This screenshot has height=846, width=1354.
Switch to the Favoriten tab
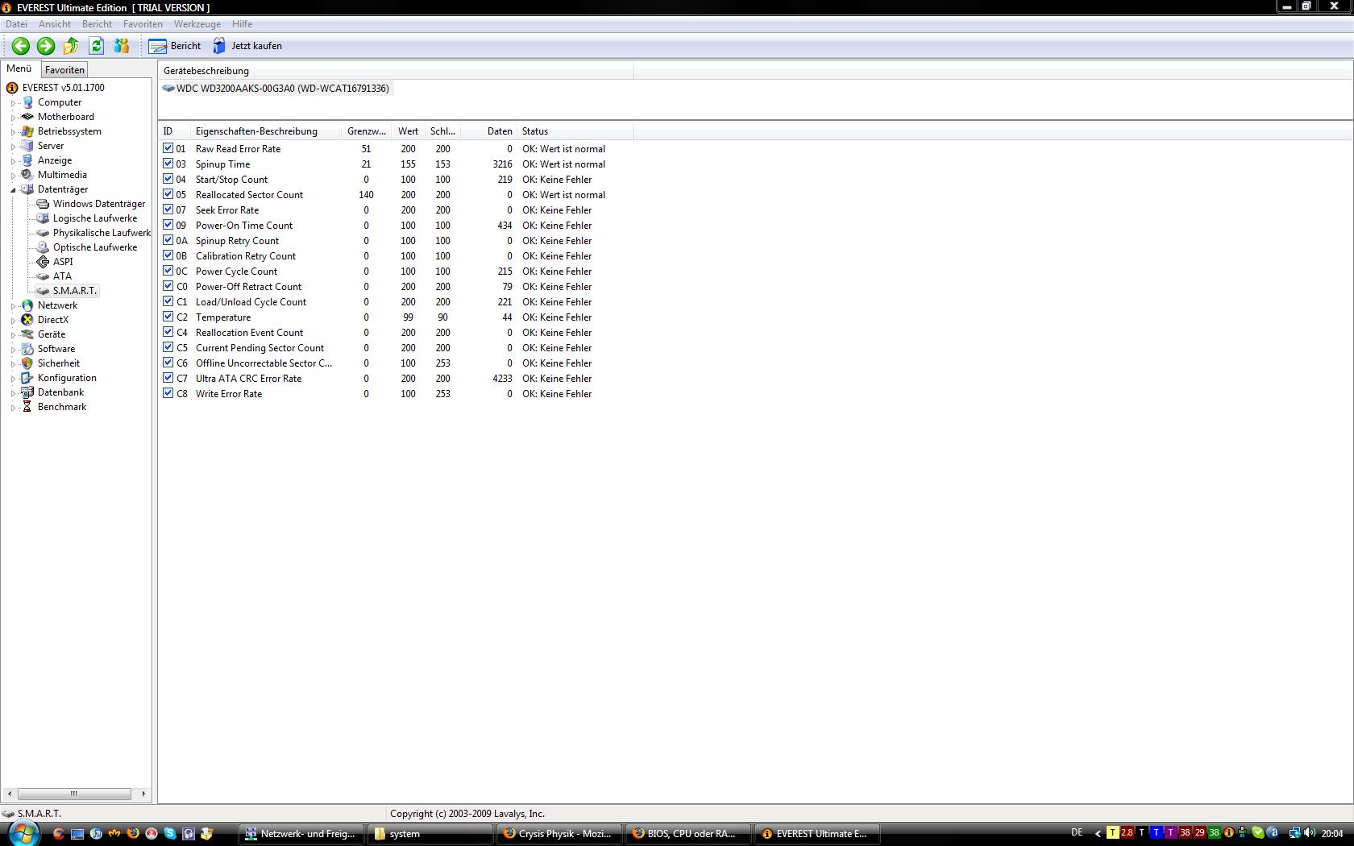pos(64,70)
